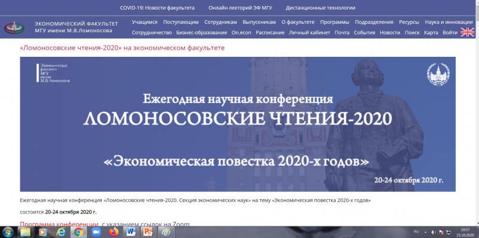Click the network tray icon

448,232
